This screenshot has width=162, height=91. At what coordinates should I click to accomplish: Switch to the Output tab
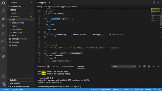pyautogui.click(x=56, y=66)
